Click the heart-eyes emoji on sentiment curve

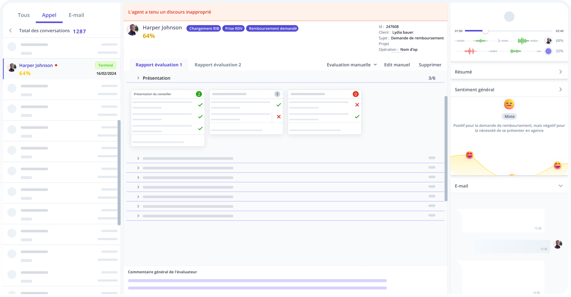pyautogui.click(x=469, y=155)
